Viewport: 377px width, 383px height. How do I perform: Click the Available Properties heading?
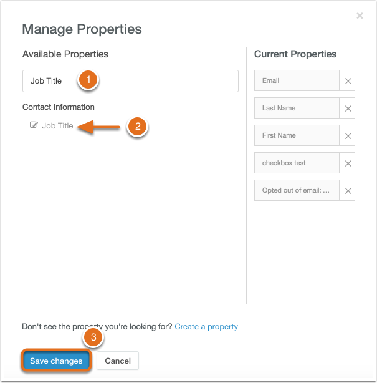(x=65, y=54)
